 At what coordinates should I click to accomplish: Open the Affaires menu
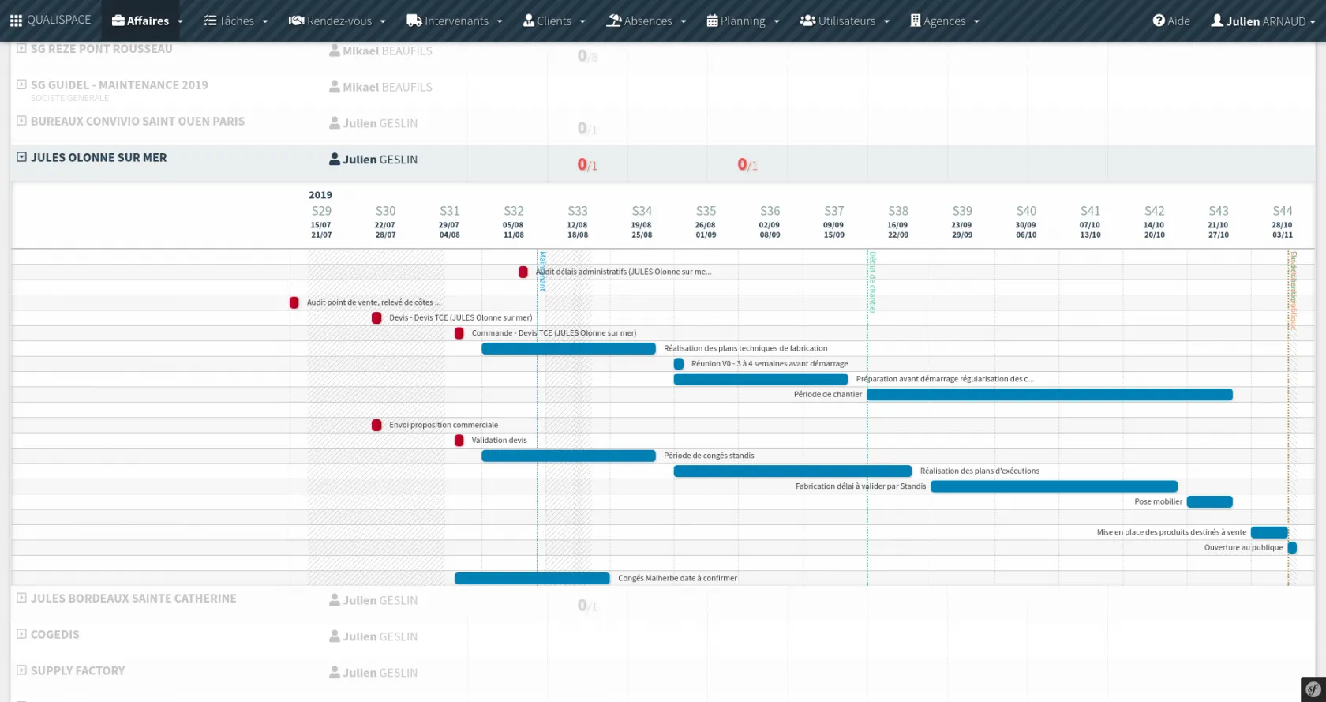click(x=148, y=21)
